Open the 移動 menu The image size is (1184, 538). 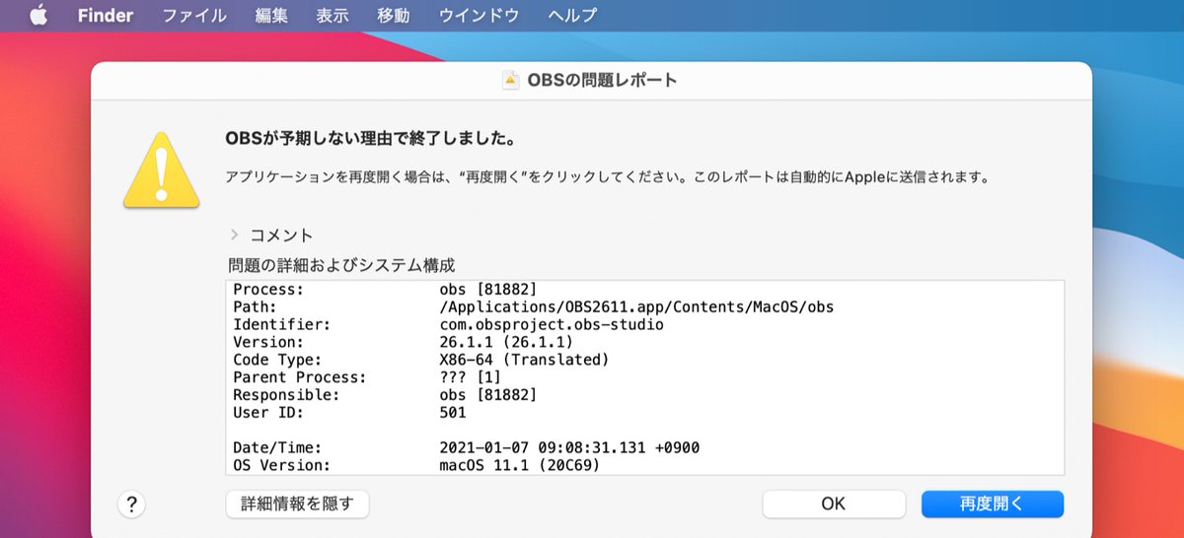tap(394, 16)
